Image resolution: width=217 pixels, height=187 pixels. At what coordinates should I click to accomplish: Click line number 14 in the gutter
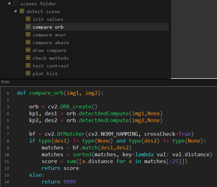[x=7, y=182]
